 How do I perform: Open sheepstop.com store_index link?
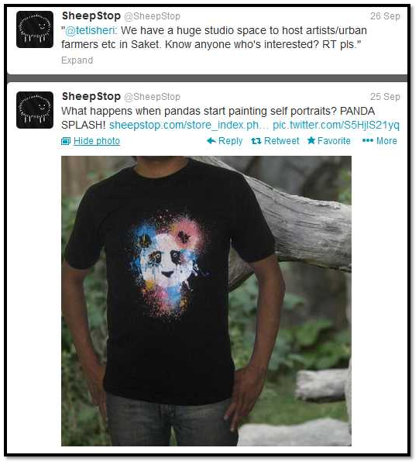tap(189, 125)
